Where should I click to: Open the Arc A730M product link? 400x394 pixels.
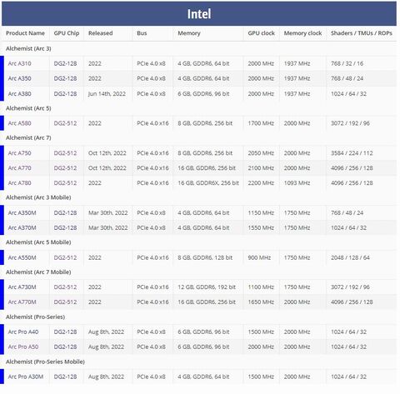point(22,287)
